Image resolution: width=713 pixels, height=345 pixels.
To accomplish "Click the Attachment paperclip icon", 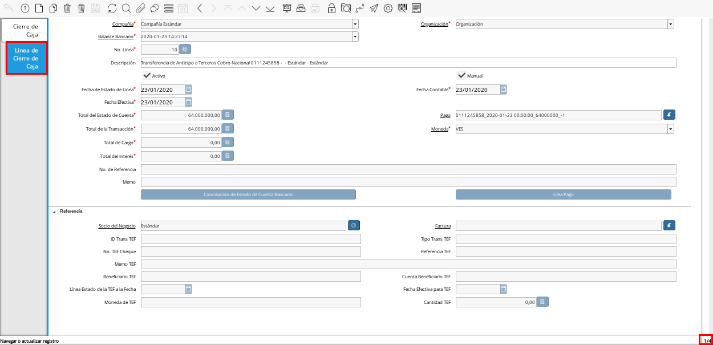I will point(140,8).
